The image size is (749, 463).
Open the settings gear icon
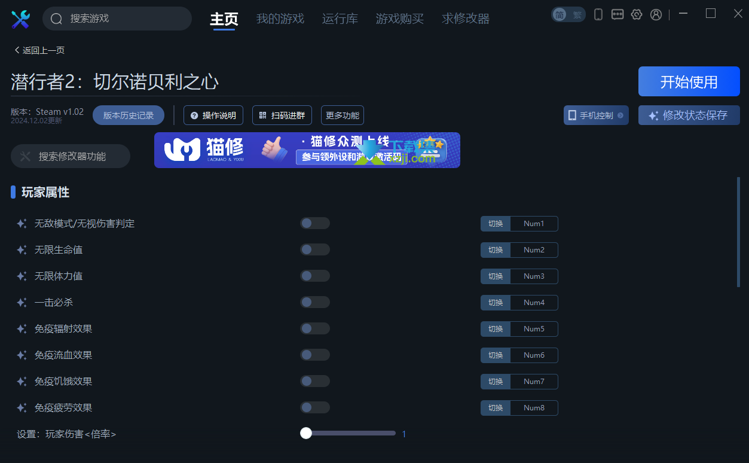pyautogui.click(x=637, y=14)
